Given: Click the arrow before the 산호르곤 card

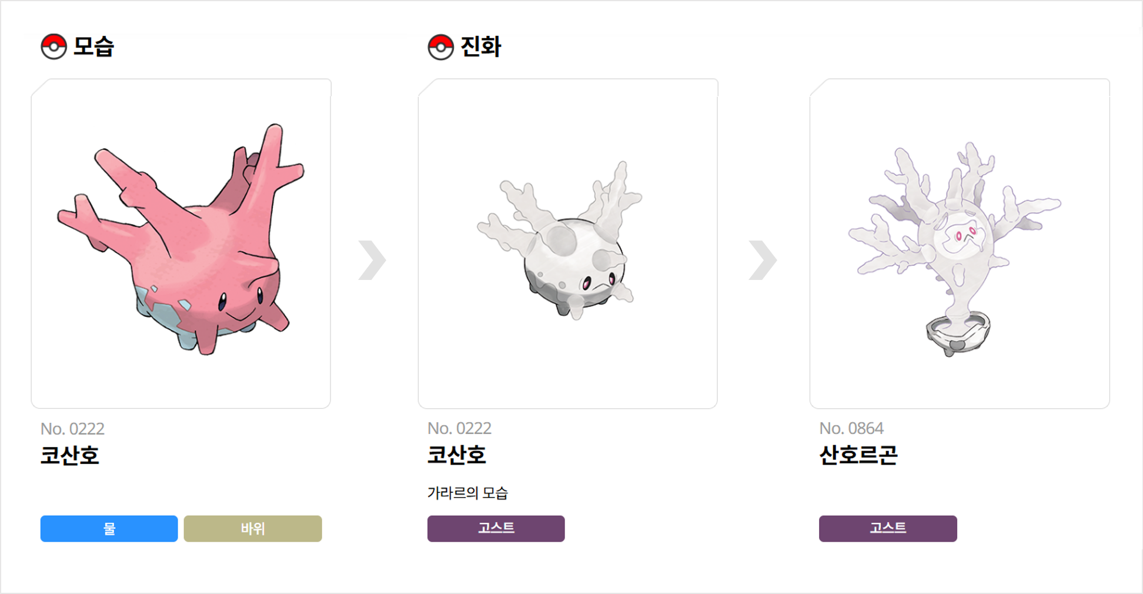Looking at the screenshot, I should pos(763,260).
